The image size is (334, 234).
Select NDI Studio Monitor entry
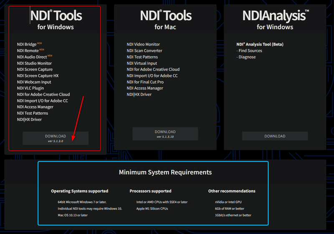pyautogui.click(x=34, y=63)
